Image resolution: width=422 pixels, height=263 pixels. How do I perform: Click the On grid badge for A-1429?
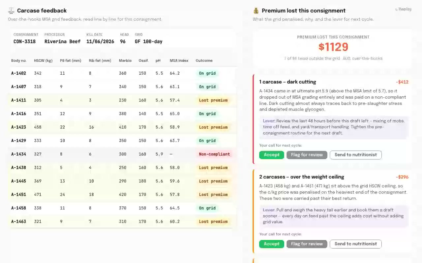[x=207, y=141]
